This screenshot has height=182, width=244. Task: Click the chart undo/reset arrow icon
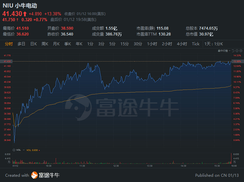coord(233,51)
